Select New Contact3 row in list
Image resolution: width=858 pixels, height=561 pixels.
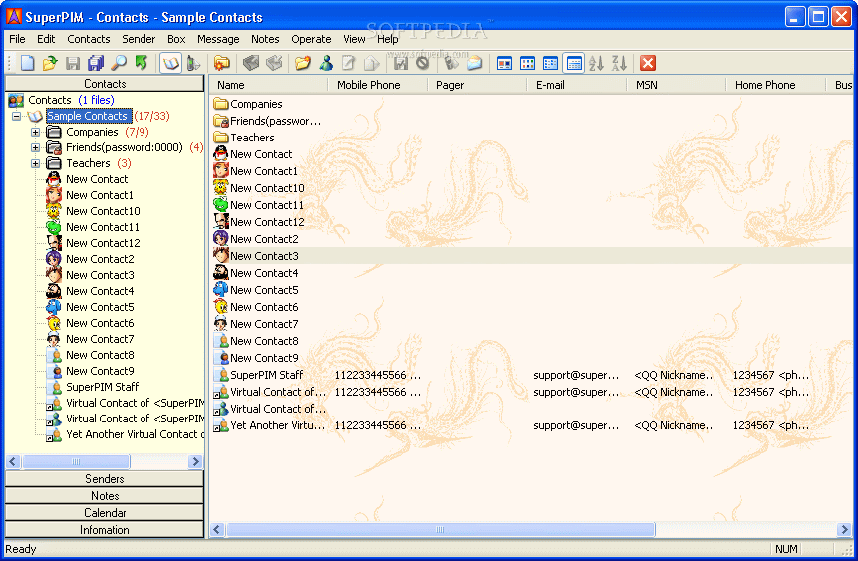(x=532, y=256)
